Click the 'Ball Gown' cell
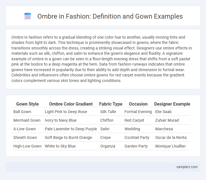This screenshot has height=180, width=206. tap(27, 112)
